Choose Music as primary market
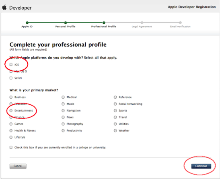220x179 pixels. [x=63, y=104]
